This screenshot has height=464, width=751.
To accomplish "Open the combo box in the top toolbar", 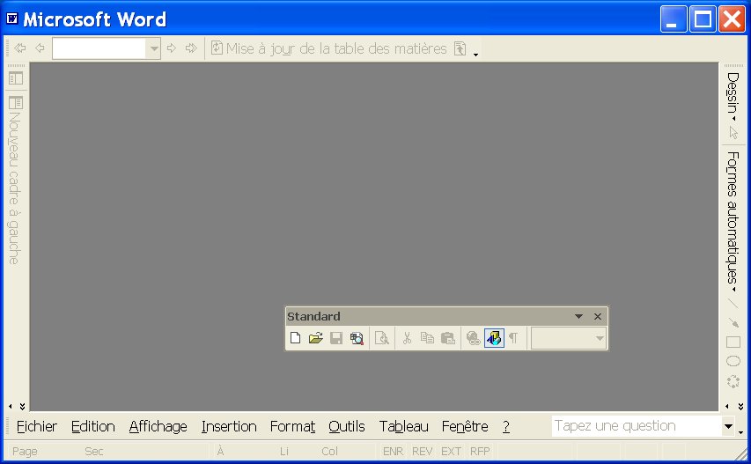I will (x=106, y=48).
